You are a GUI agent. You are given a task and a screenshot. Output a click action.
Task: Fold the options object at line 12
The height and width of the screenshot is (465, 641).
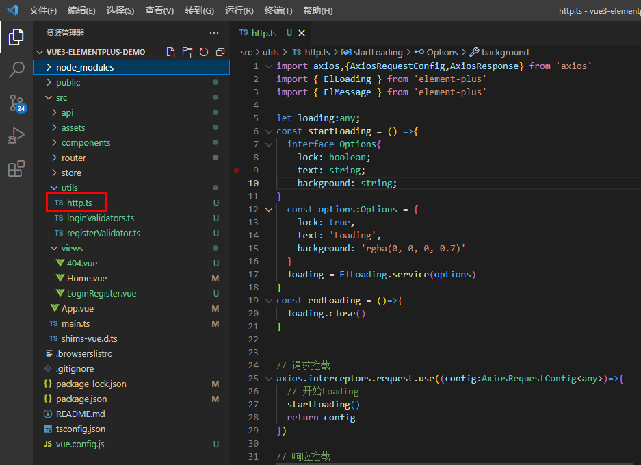click(x=269, y=210)
